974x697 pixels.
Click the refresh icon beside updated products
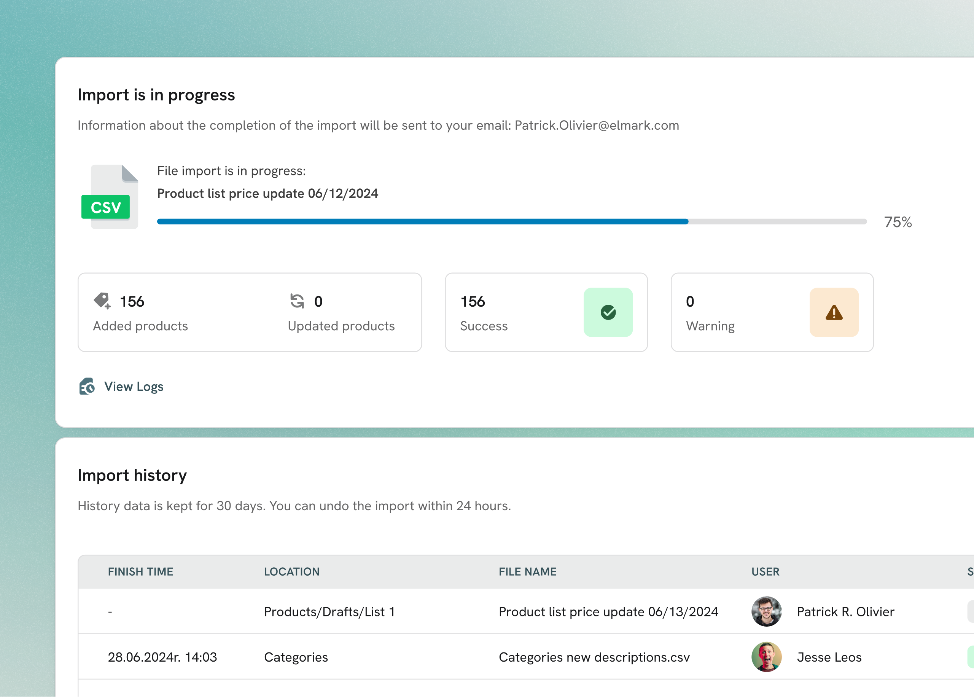(297, 302)
